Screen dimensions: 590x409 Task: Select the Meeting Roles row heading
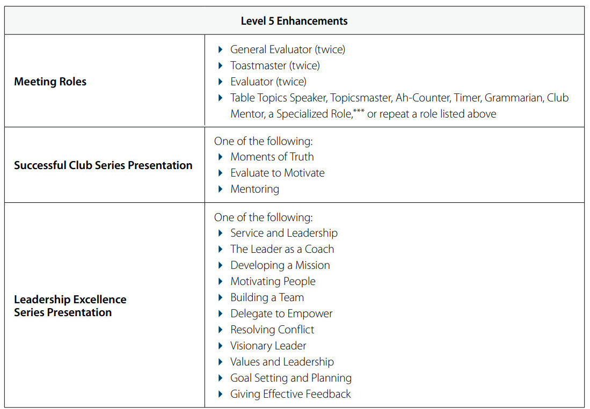click(x=50, y=82)
